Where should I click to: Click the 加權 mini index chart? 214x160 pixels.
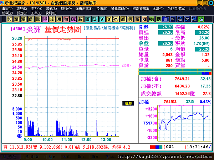184,123
